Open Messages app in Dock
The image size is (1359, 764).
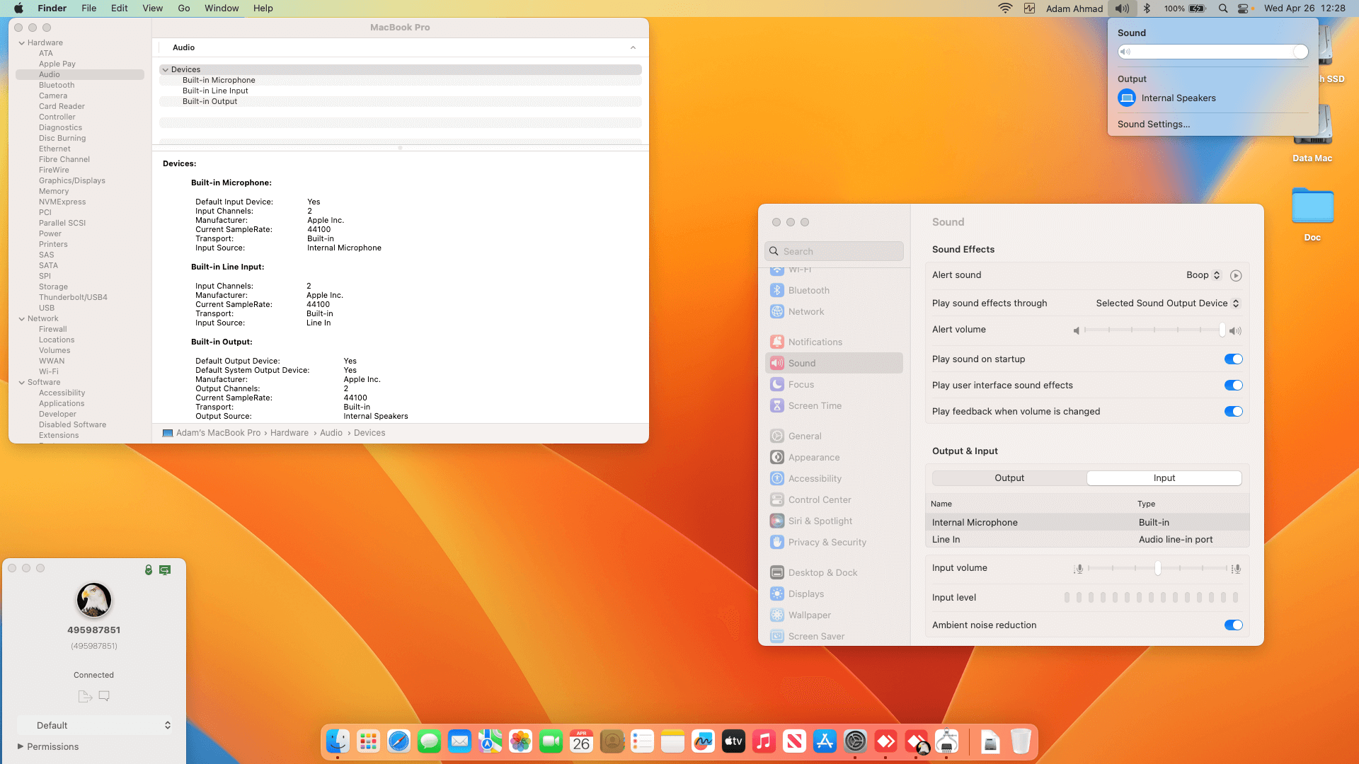(x=429, y=741)
